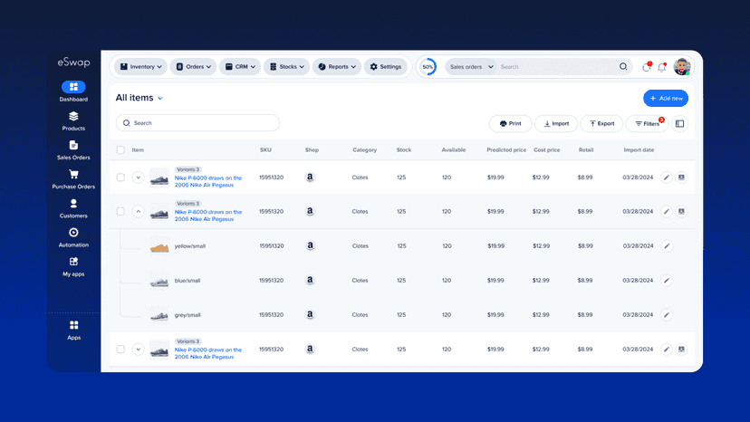
Task: Open My apps in the sidebar
Action: pyautogui.click(x=73, y=266)
